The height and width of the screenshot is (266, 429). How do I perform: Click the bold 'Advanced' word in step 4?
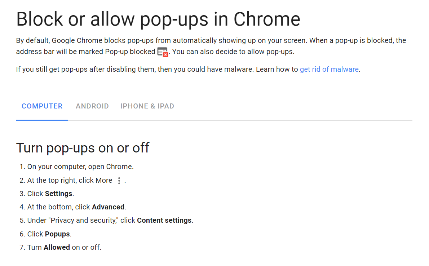pos(108,207)
